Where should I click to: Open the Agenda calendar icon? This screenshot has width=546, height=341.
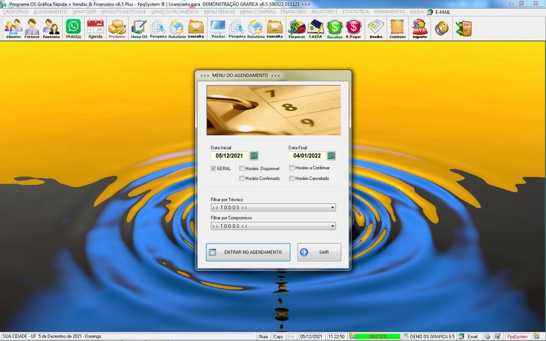coord(95,29)
